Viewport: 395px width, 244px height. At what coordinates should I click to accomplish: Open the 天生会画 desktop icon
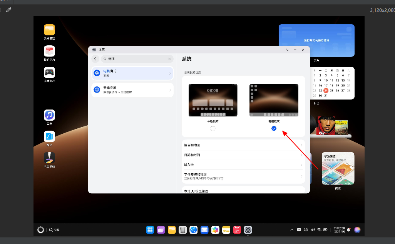click(49, 158)
